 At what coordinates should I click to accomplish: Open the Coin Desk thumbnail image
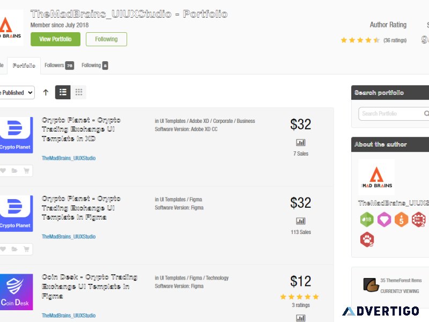16,292
